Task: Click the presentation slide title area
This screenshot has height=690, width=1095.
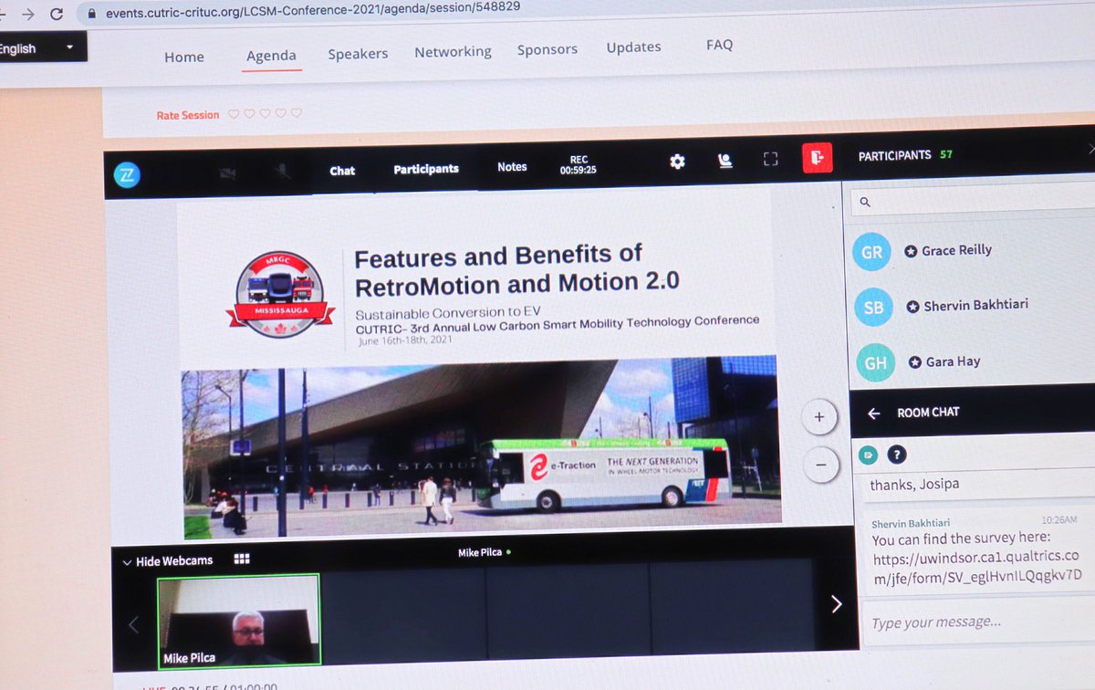Action: (x=516, y=269)
